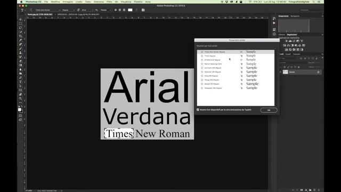Click the Sfondo layer thumbnail
This screenshot has height=192, width=341.
click(286, 72)
